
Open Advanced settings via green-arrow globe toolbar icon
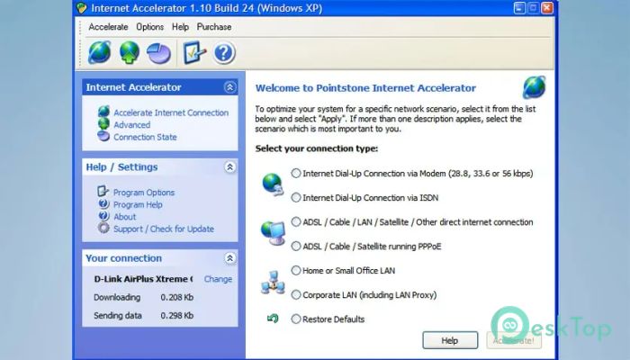[130, 52]
